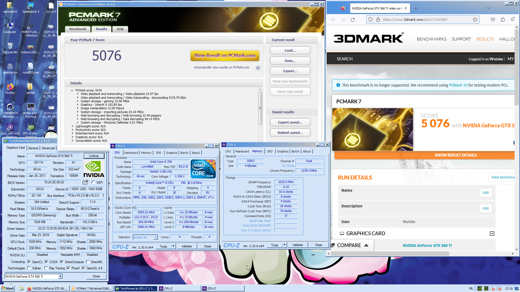Expand the Lightweight score tree node

pyautogui.click(x=72, y=126)
